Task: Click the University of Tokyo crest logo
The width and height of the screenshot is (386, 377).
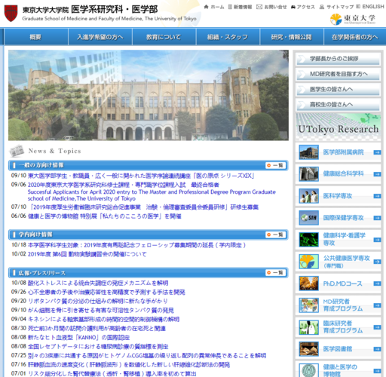Action: point(11,14)
